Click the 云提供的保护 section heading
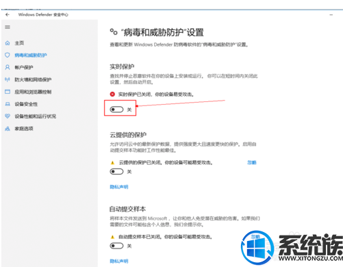This screenshot has width=343, height=267. click(128, 135)
